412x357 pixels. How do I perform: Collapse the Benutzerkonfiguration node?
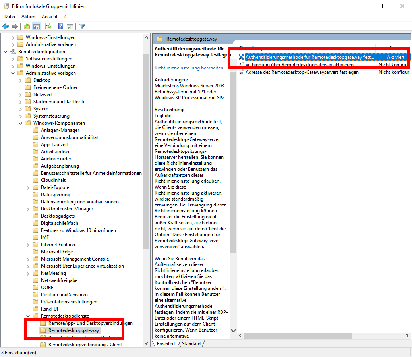(x=5, y=52)
